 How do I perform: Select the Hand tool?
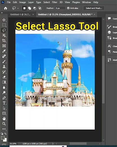coord(4,118)
